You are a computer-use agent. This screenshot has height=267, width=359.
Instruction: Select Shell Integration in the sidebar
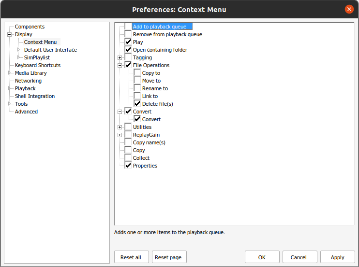click(35, 96)
